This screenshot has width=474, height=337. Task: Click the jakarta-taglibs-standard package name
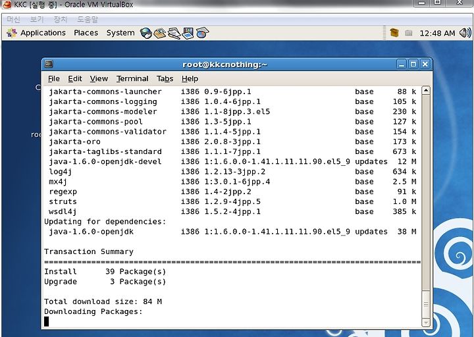105,151
